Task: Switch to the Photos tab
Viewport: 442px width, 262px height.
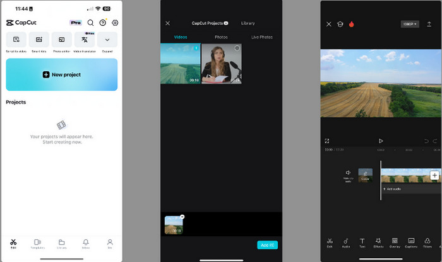Action: coord(221,37)
